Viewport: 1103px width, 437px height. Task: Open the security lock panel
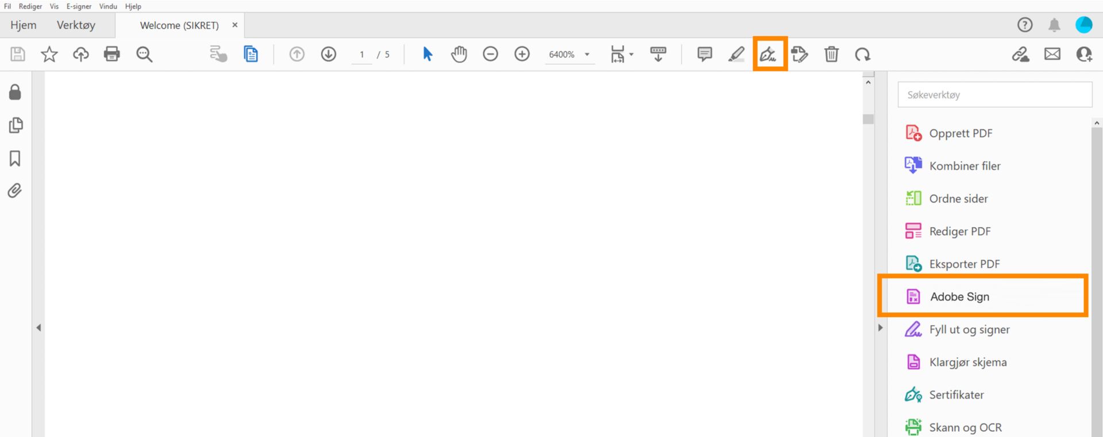[16, 92]
